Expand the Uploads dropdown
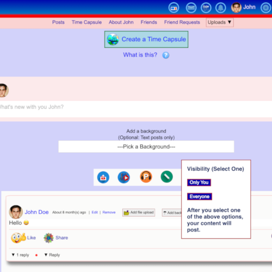Screen dimensions: 272x272 (x=220, y=22)
